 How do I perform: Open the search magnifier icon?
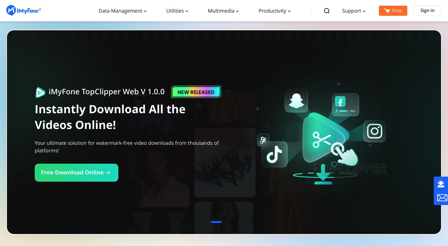[x=327, y=11]
